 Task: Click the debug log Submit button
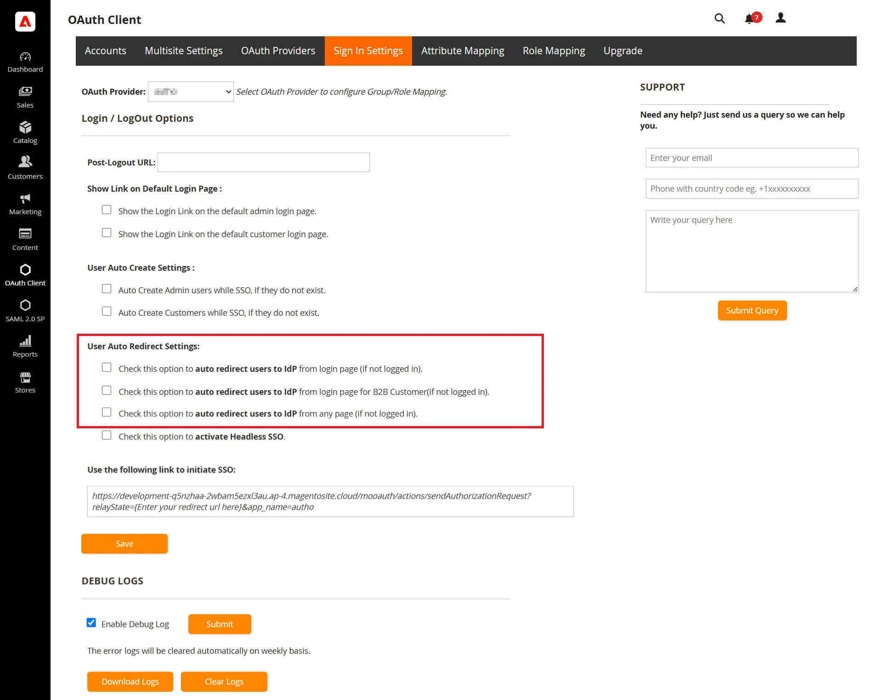click(x=220, y=624)
